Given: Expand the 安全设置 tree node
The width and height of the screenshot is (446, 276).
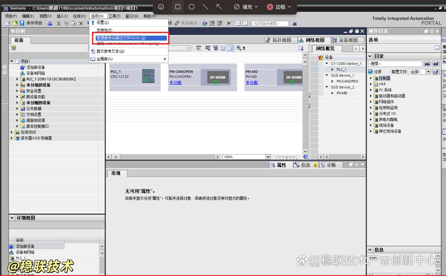Looking at the screenshot, I should (17, 91).
